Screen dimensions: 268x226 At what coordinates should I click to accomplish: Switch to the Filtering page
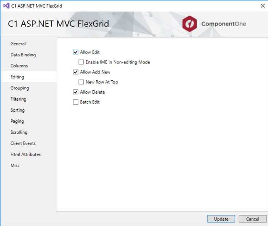tap(29, 99)
